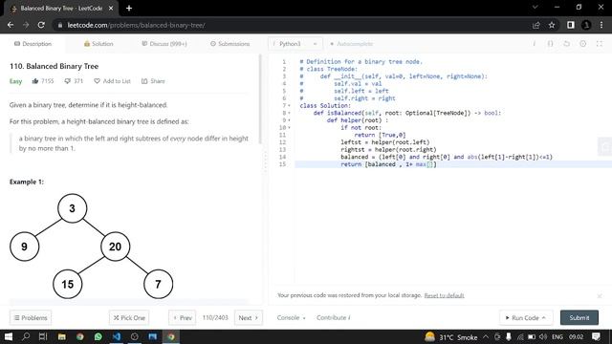612x344 pixels.
Task: Open the notification center icon
Action: [x=596, y=336]
